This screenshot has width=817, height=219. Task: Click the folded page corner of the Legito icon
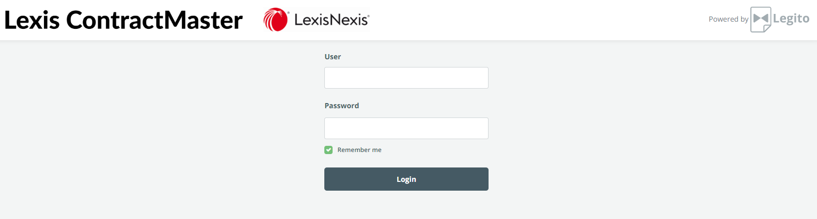point(767,28)
